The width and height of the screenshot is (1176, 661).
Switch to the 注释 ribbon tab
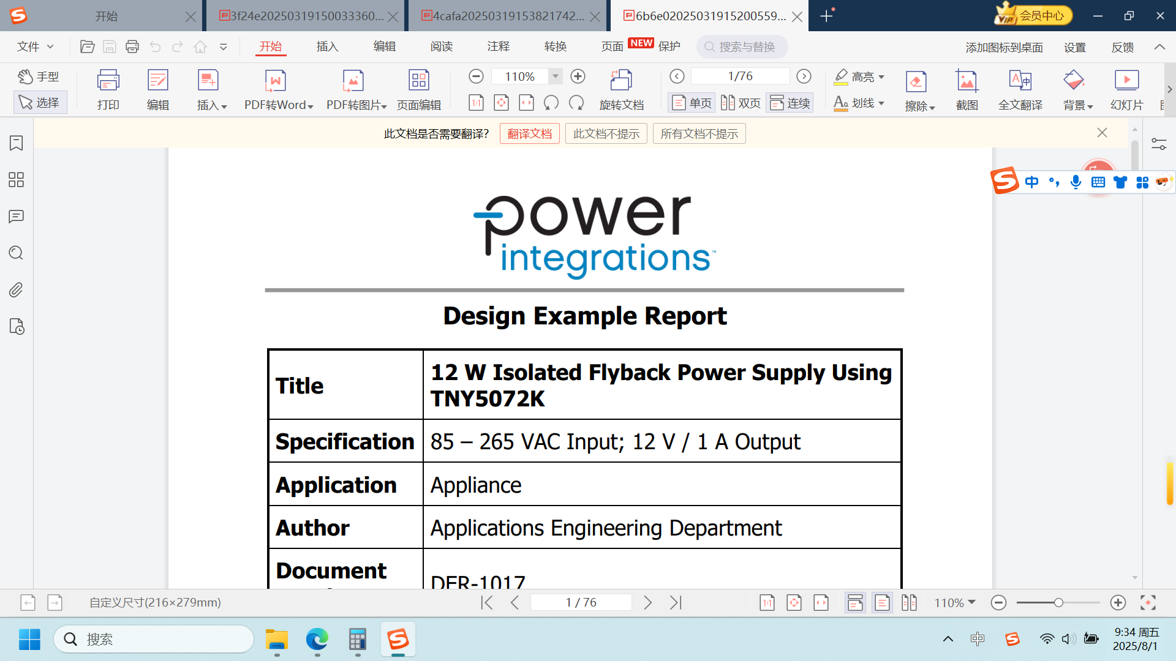498,47
